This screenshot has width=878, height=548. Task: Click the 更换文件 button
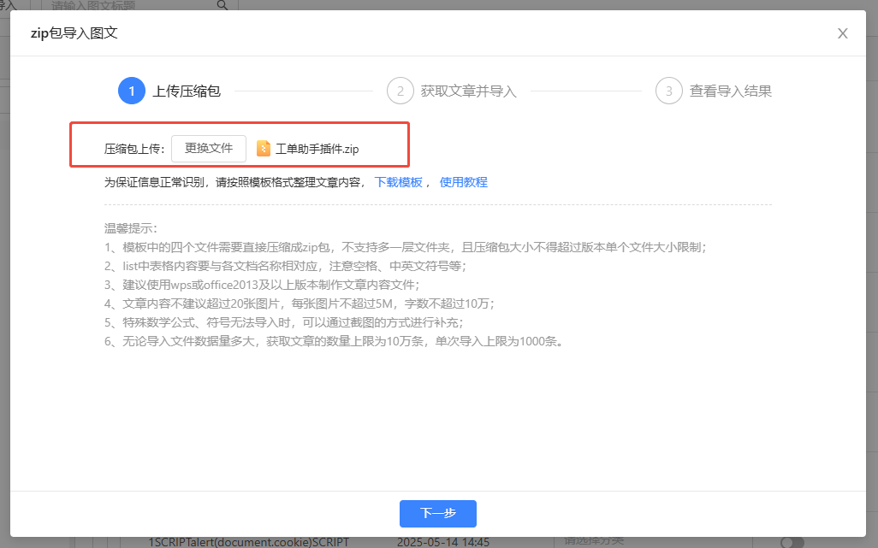click(209, 148)
